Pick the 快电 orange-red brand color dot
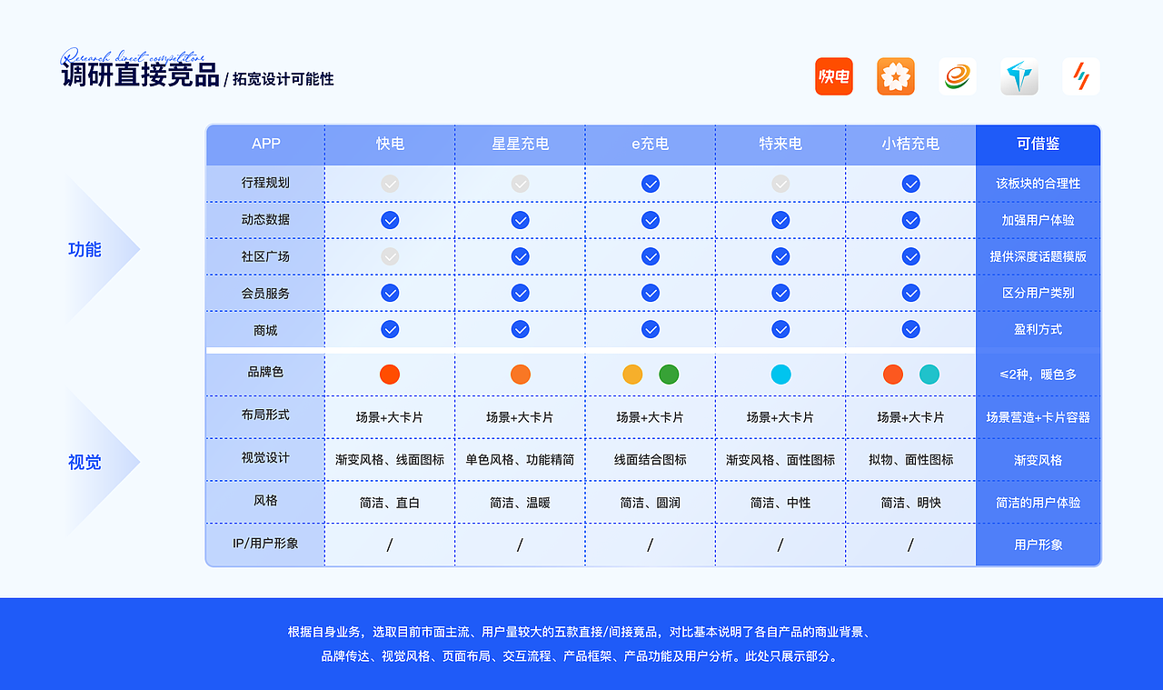The width and height of the screenshot is (1163, 690). pyautogui.click(x=390, y=375)
